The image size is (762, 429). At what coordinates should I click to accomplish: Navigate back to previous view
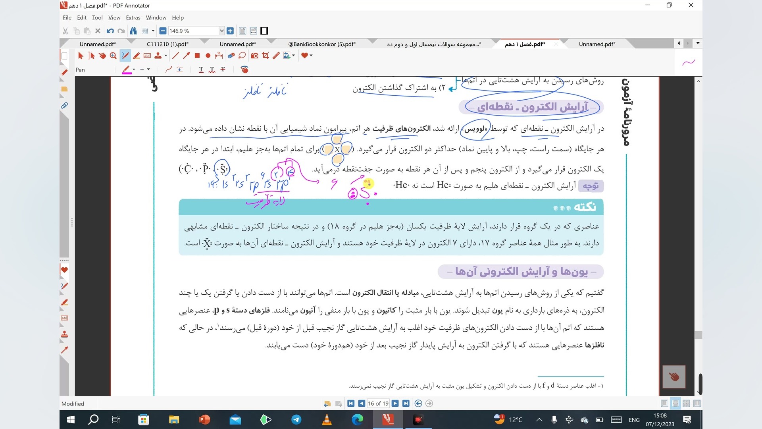coord(418,404)
